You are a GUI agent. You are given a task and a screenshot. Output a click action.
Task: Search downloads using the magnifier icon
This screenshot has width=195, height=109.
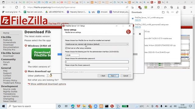pyautogui.click(x=168, y=12)
